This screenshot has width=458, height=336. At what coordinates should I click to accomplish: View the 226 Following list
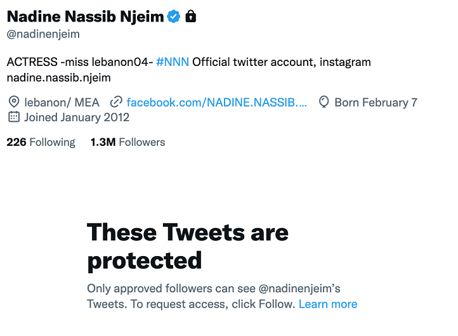tap(41, 142)
